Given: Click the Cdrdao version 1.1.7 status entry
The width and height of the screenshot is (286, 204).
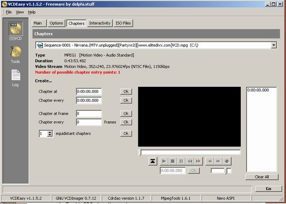Looking at the screenshot, I should pos(126,198).
